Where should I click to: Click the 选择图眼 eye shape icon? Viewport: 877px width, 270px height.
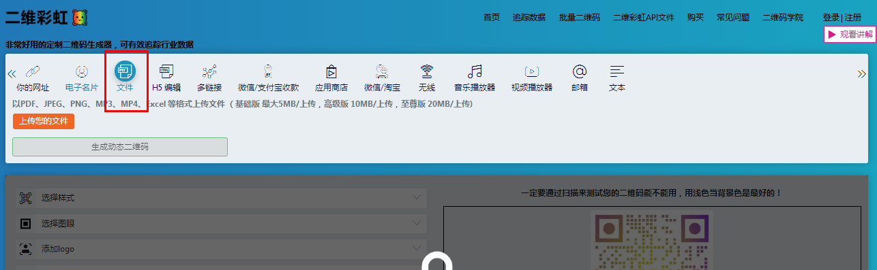(26, 223)
